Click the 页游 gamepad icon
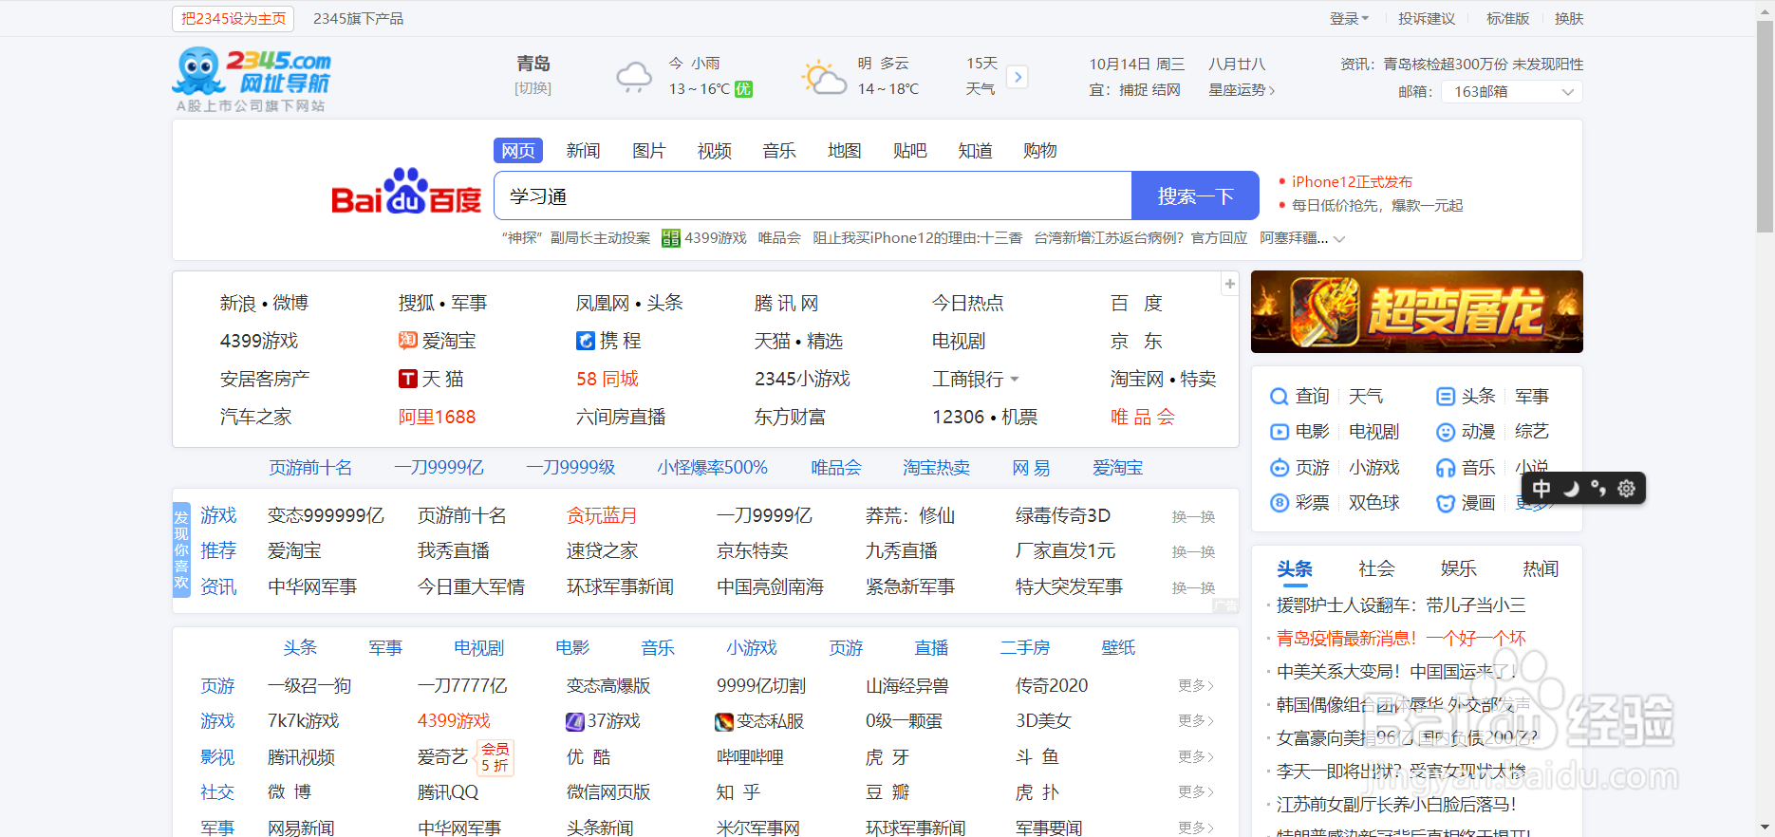Image resolution: width=1775 pixels, height=837 pixels. pos(1280,468)
